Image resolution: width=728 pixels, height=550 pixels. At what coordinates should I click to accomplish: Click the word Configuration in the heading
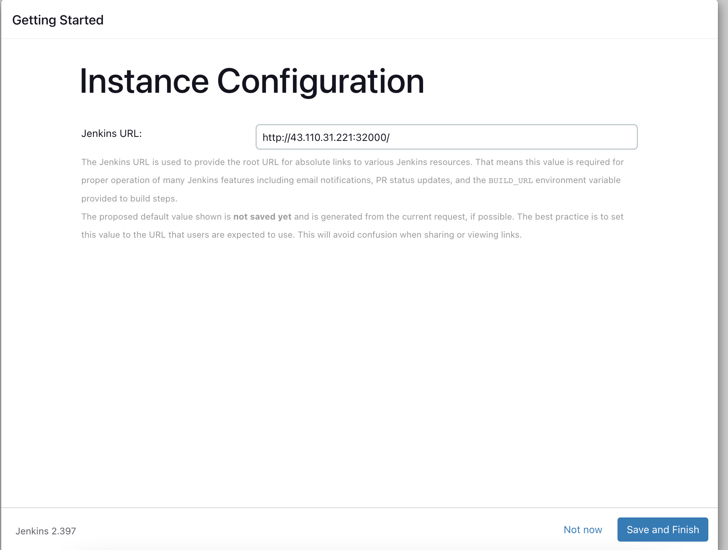pyautogui.click(x=320, y=81)
